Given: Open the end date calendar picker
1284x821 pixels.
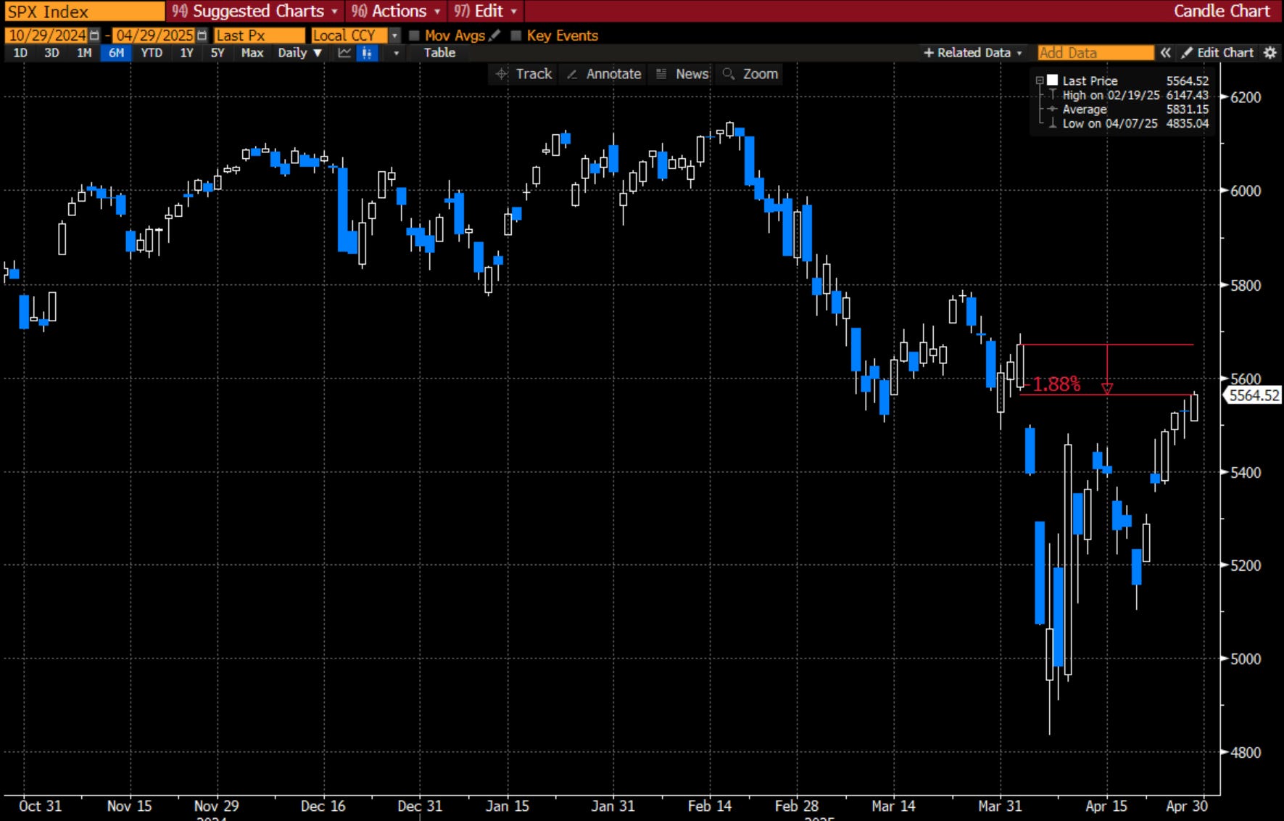Looking at the screenshot, I should point(202,36).
